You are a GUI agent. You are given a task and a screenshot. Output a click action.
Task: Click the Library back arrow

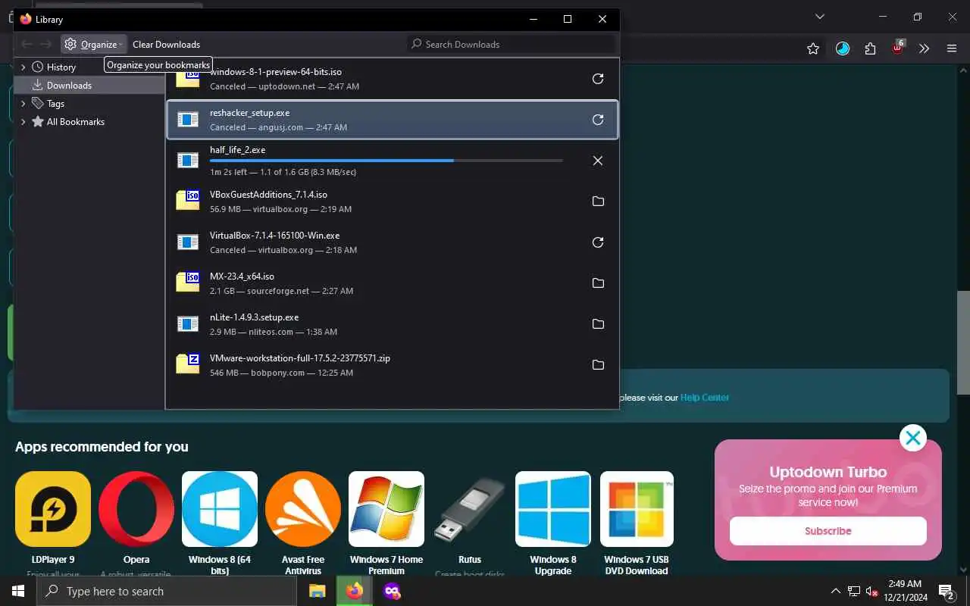tap(27, 44)
